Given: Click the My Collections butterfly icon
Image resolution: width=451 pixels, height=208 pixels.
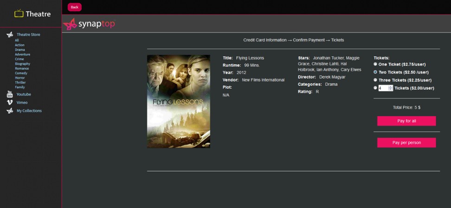Looking at the screenshot, I should click(10, 111).
